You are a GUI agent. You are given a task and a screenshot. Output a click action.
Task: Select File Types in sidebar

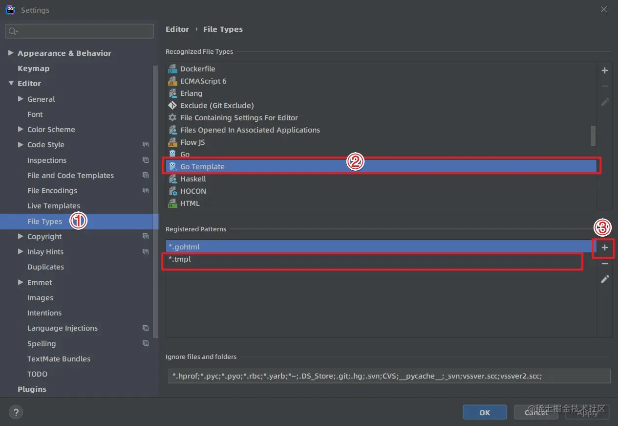pyautogui.click(x=79, y=221)
